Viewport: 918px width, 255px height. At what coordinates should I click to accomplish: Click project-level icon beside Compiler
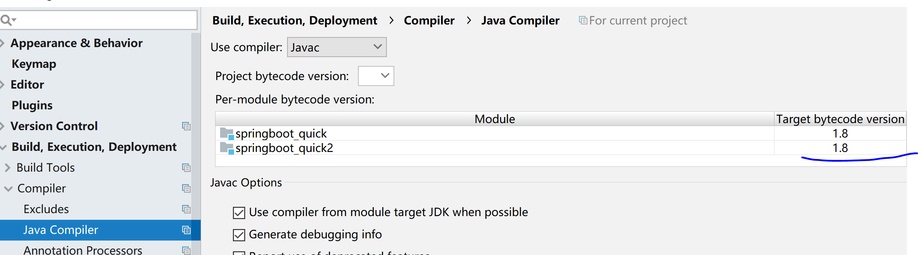coord(186,189)
